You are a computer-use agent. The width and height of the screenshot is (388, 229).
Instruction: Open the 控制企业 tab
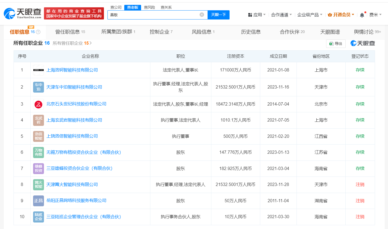click(161, 32)
